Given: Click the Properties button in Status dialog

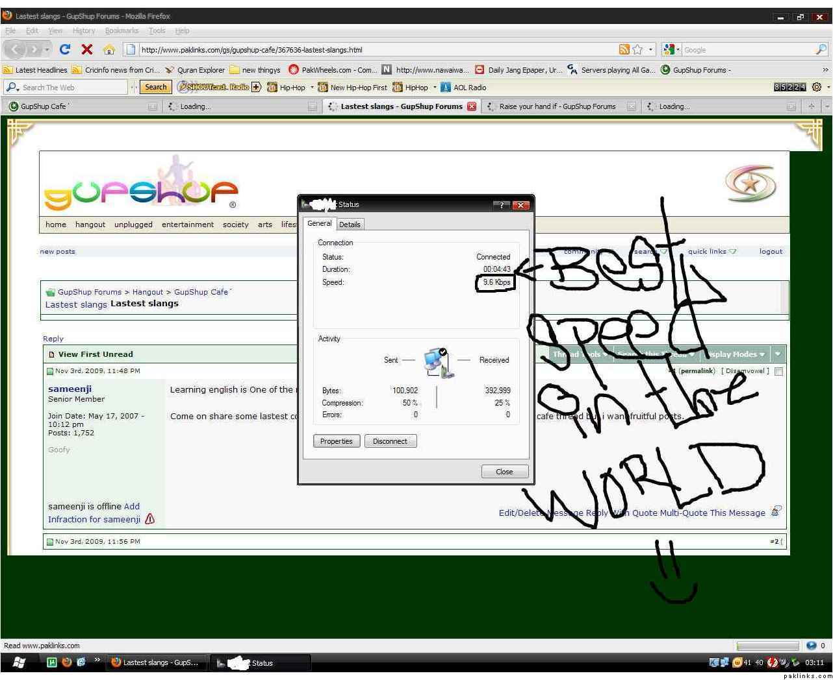Looking at the screenshot, I should click(336, 441).
